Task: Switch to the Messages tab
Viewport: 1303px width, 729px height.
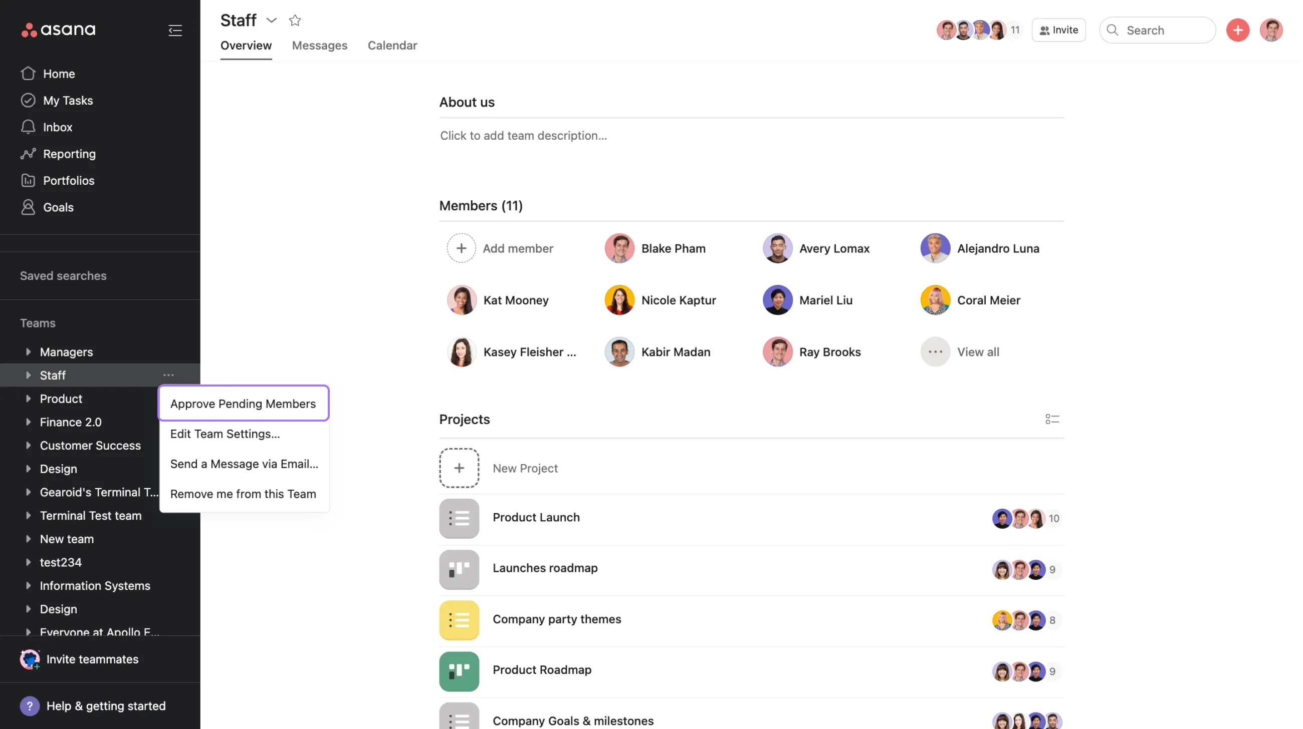Action: tap(319, 46)
